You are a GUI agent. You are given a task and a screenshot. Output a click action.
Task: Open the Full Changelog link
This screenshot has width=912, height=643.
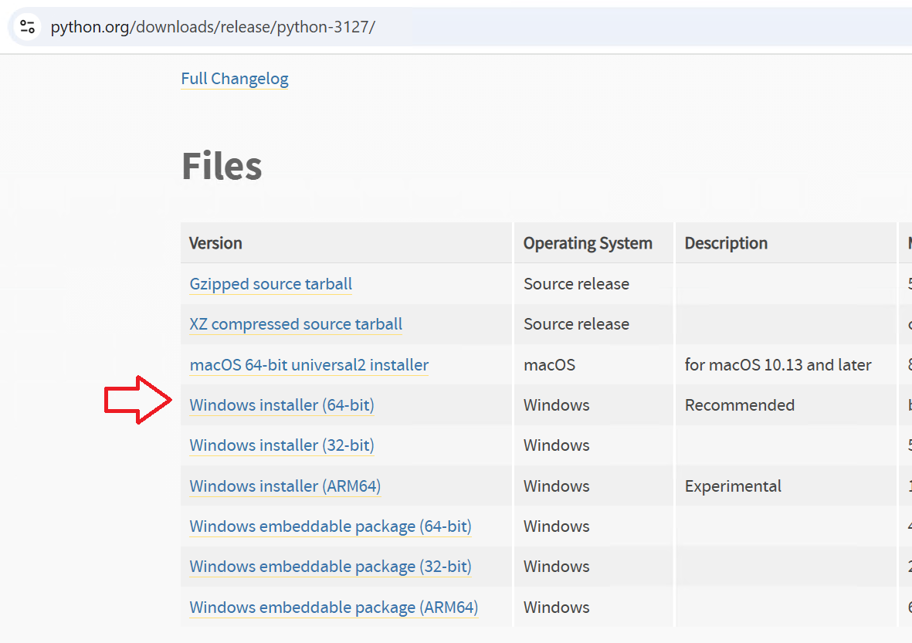click(x=235, y=79)
